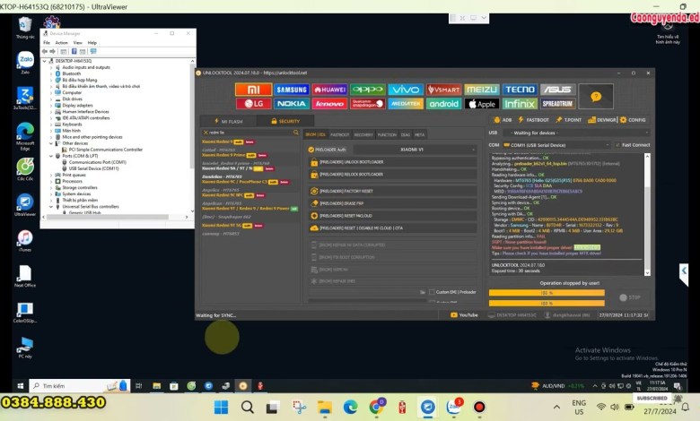Click the log panel vertical scrollbar

[647, 214]
